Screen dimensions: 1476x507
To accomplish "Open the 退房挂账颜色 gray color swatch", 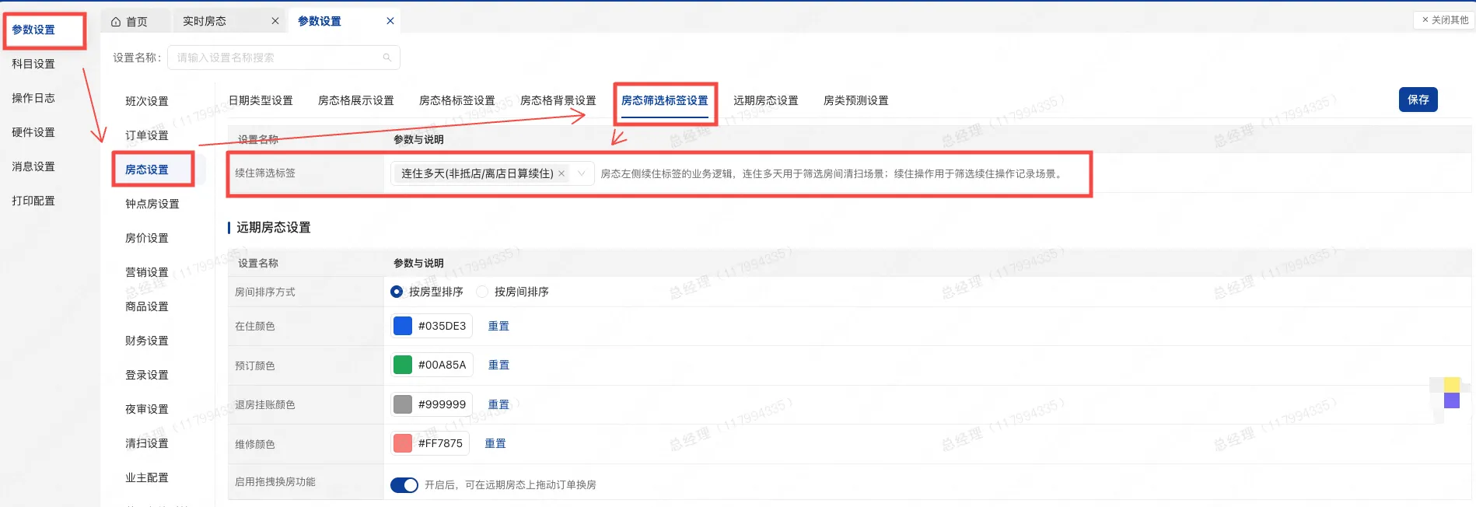I will [x=403, y=404].
